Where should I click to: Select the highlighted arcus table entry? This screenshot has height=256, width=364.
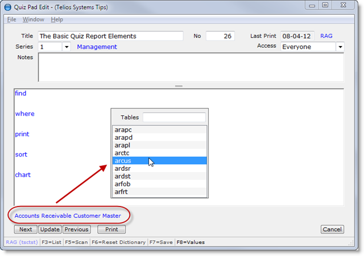coord(123,161)
